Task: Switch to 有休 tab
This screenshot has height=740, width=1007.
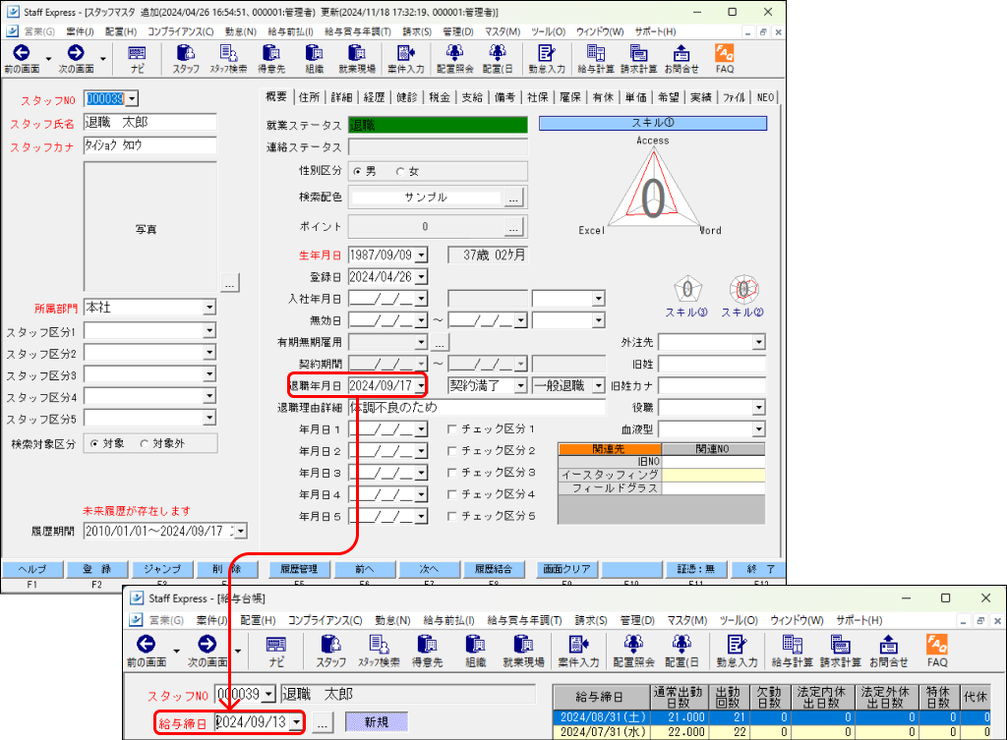Action: [603, 97]
